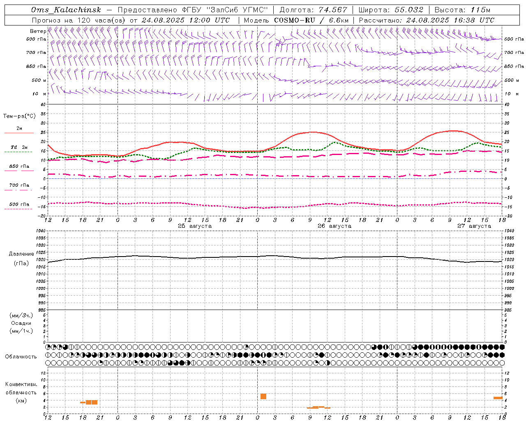Click the 'Ветер' wind panel label
Image resolution: width=526 pixels, height=421 pixels.
(38, 31)
